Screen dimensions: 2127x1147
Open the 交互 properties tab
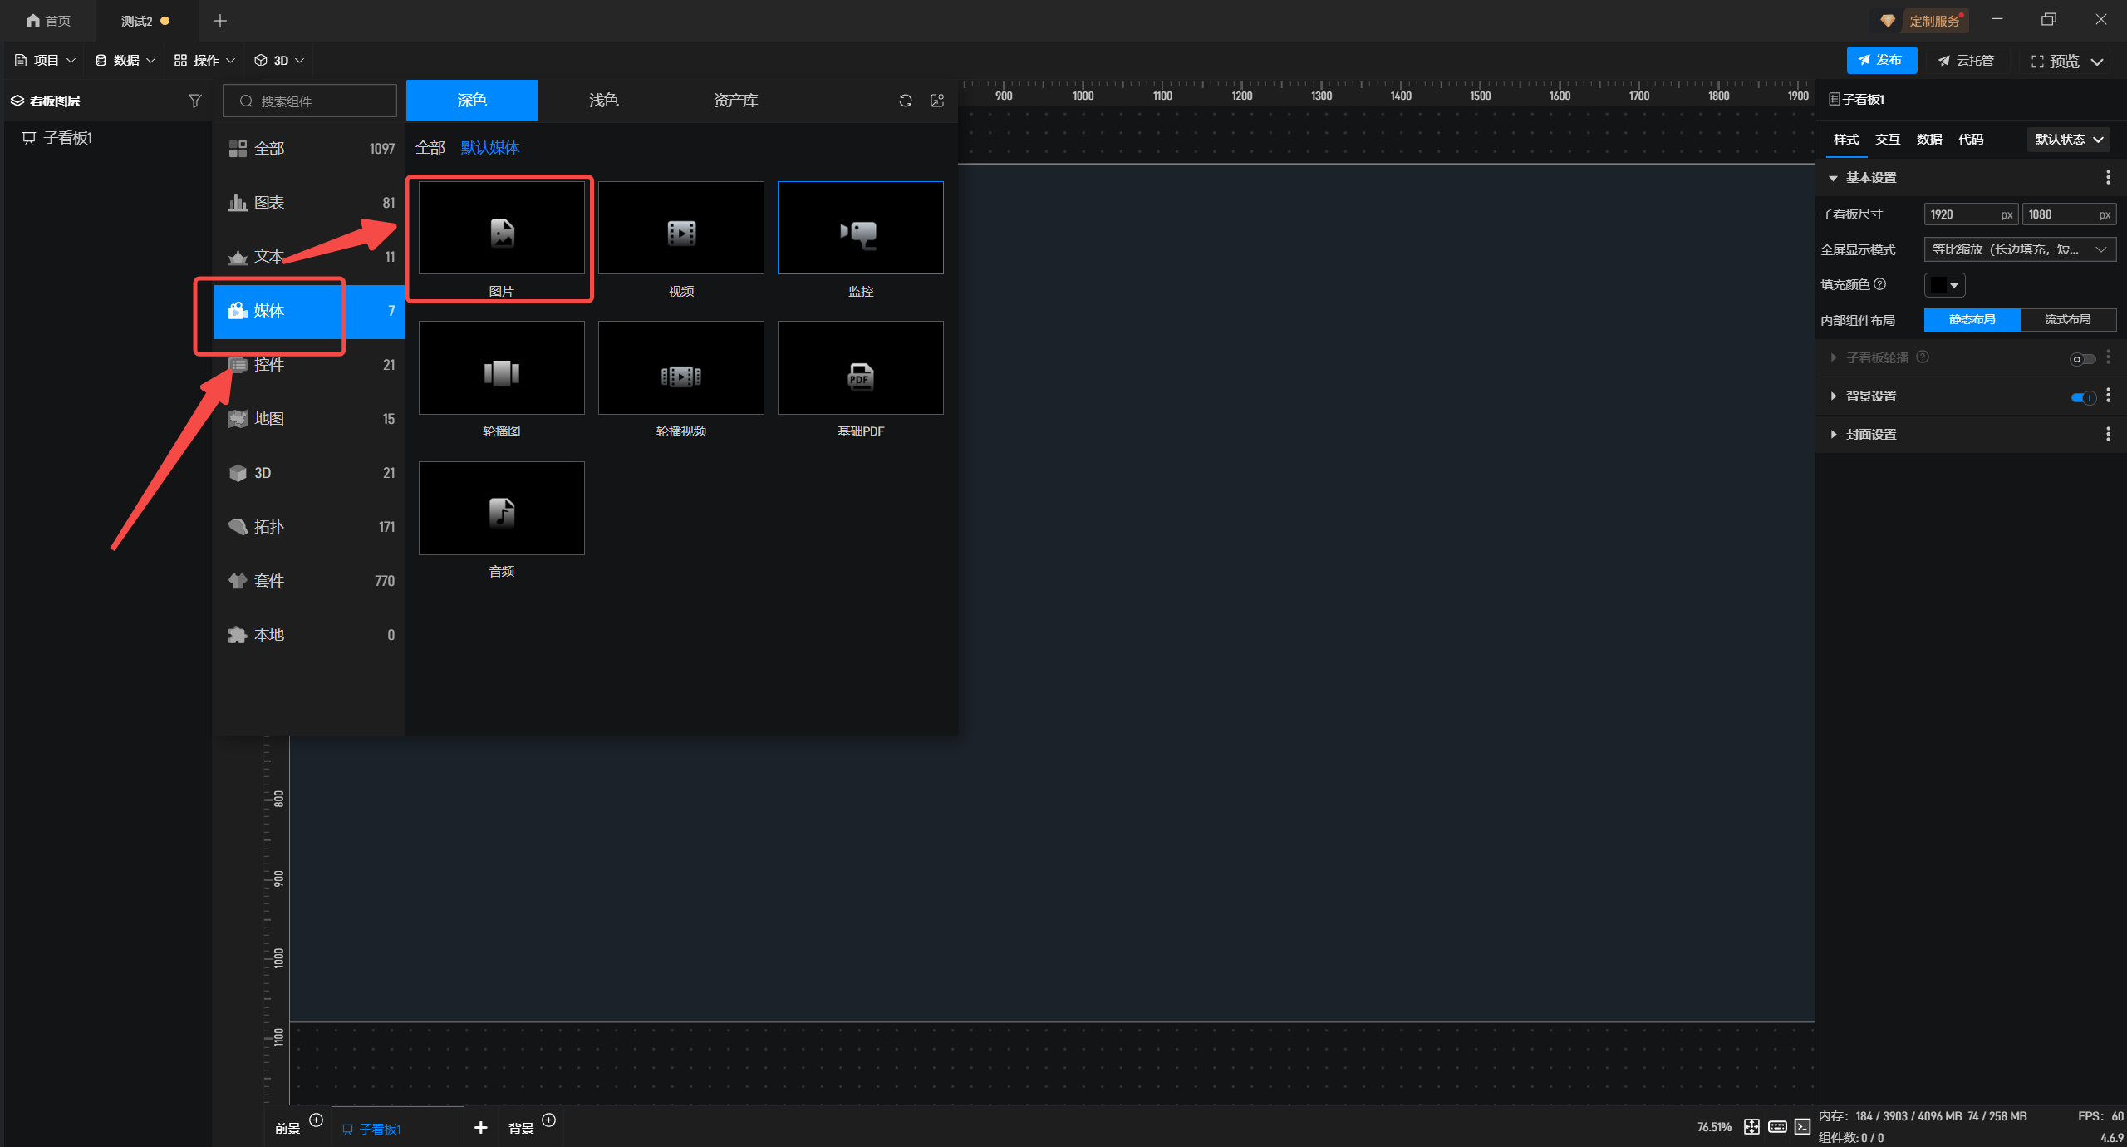click(x=1887, y=140)
